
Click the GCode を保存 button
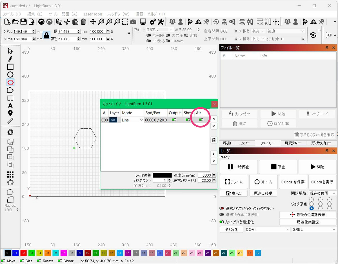(x=293, y=182)
